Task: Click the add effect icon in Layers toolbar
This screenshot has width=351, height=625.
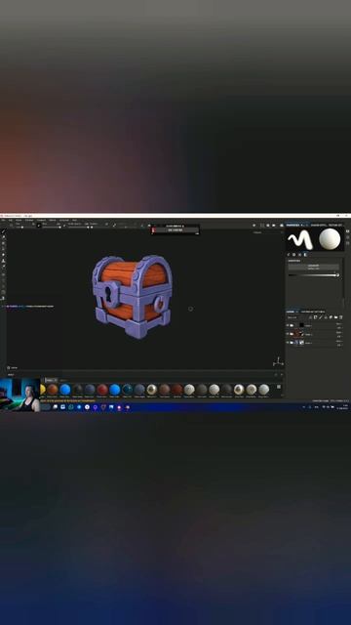Action: click(310, 317)
